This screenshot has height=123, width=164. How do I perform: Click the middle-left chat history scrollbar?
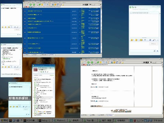(x=20, y=57)
